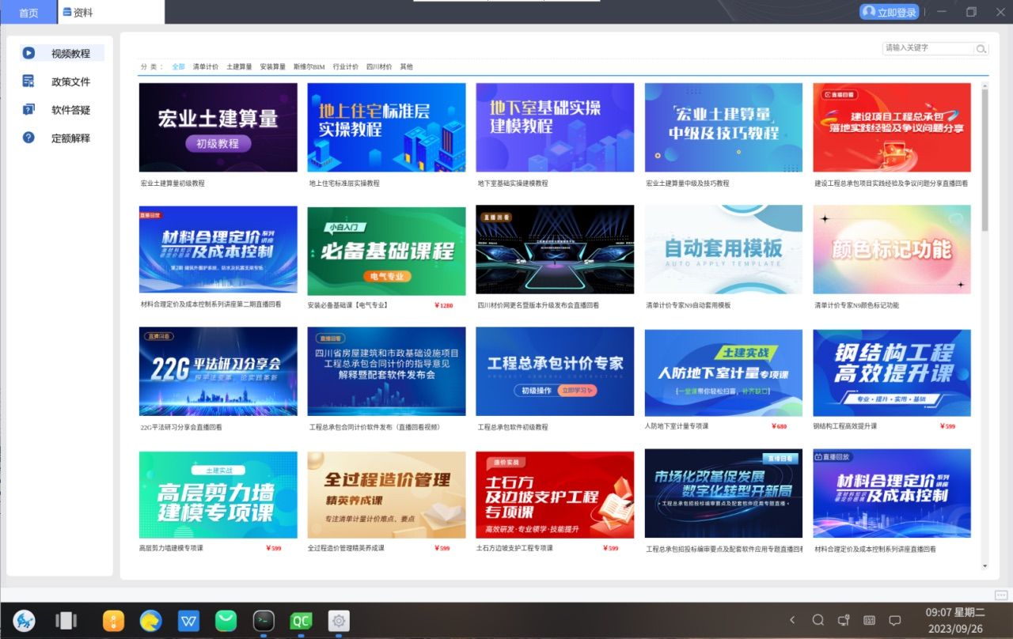Open the tray screen-capture icon
The height and width of the screenshot is (639, 1013).
click(844, 620)
